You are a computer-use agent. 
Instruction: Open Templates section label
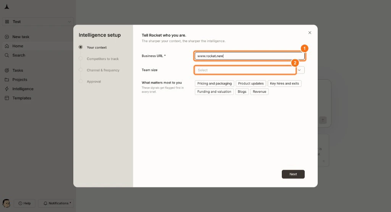point(22,98)
